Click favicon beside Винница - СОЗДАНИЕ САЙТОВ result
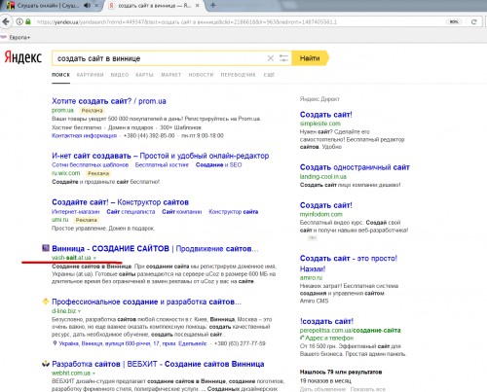The image size is (487, 392). pos(46,248)
